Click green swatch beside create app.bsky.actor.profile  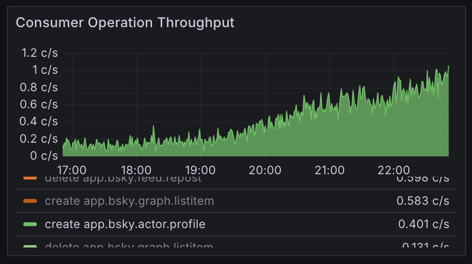click(x=30, y=224)
